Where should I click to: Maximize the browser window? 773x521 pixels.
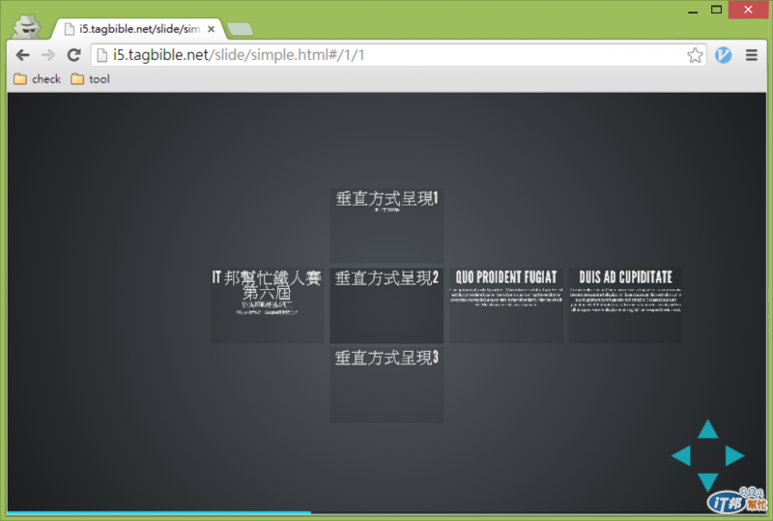pos(716,10)
